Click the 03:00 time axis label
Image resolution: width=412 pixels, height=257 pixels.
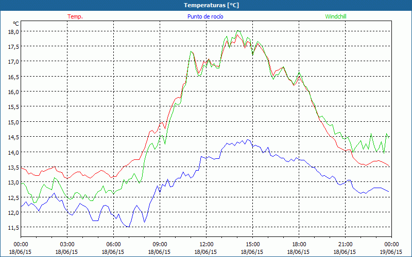(67, 245)
